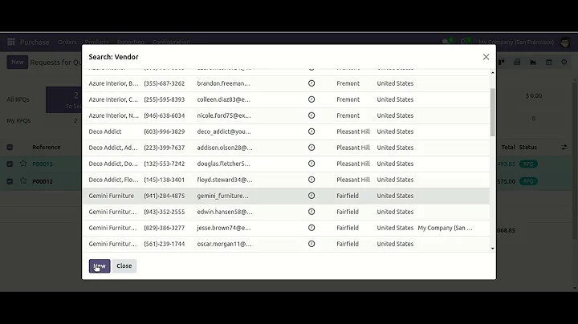This screenshot has width=578, height=324.
Task: Click phone number (255)-595-8393
Action: tap(165, 99)
